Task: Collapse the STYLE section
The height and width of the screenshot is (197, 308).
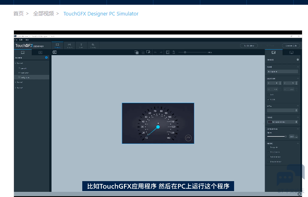Action: pyautogui.click(x=298, y=106)
